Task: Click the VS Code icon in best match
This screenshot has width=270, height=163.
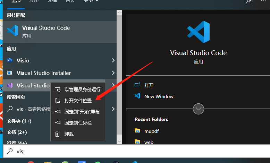Action: (x=12, y=31)
